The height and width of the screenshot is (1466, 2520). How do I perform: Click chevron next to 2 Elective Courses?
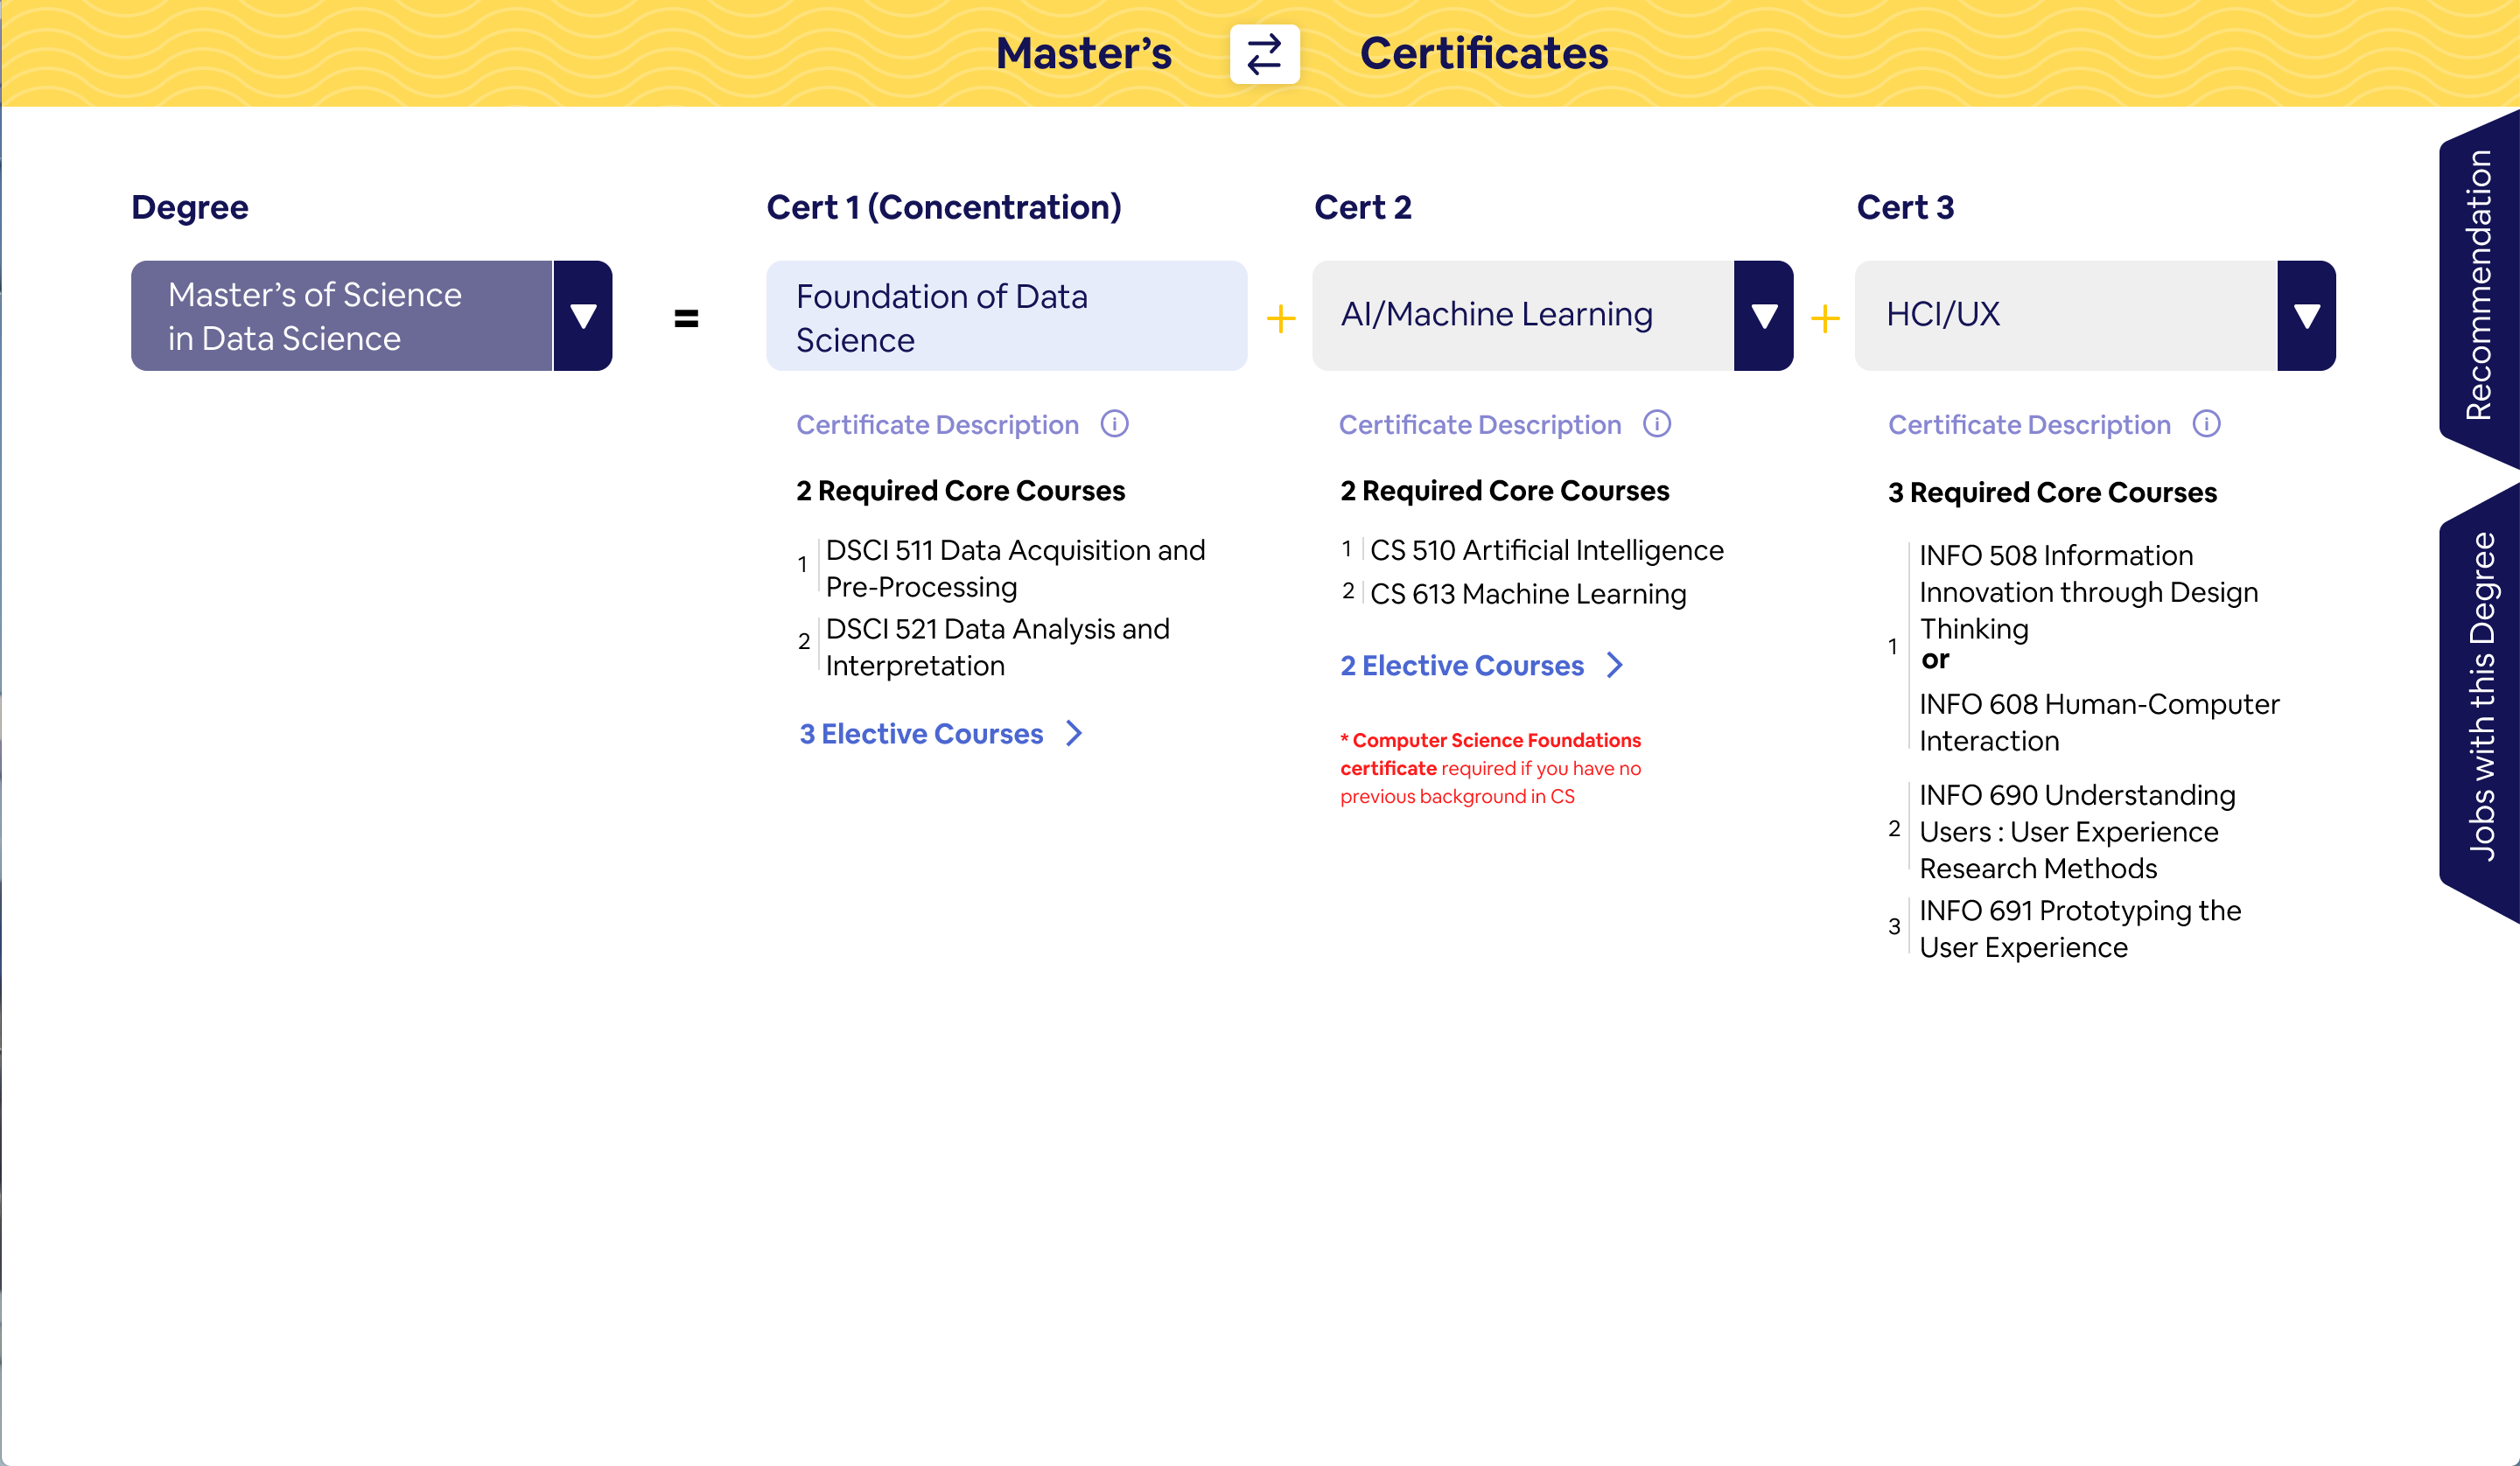click(1614, 665)
